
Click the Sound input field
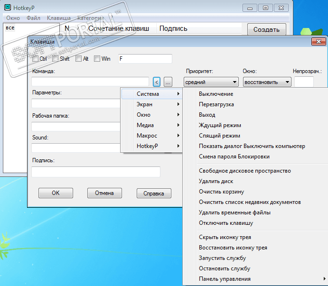(x=76, y=148)
